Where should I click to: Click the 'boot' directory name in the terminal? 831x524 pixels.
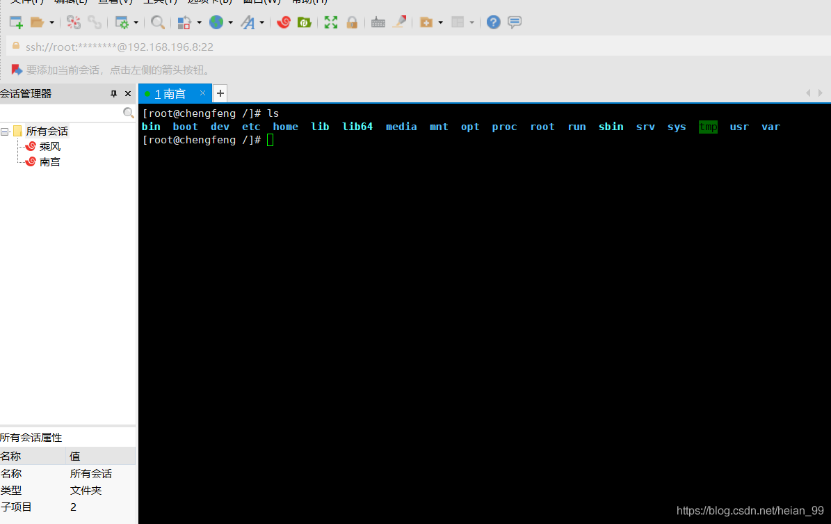pos(186,127)
